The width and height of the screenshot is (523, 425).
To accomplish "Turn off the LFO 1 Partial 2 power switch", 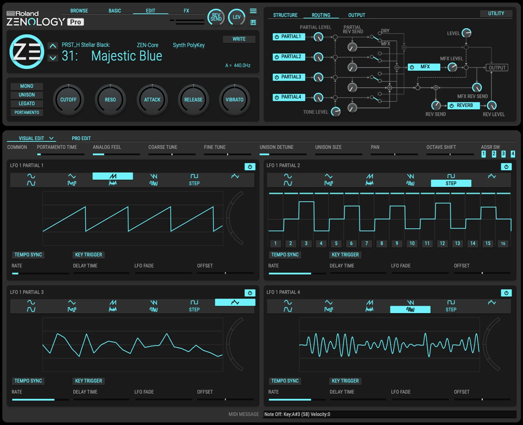I will tap(506, 167).
